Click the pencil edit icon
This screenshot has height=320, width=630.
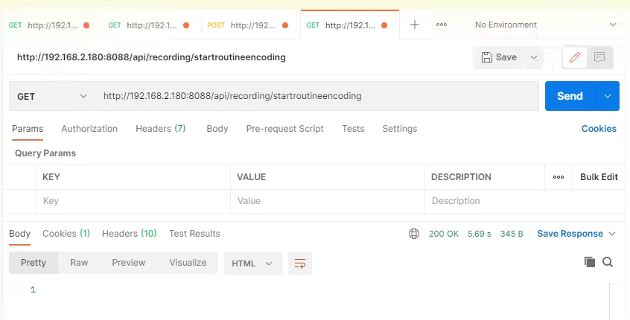click(574, 57)
